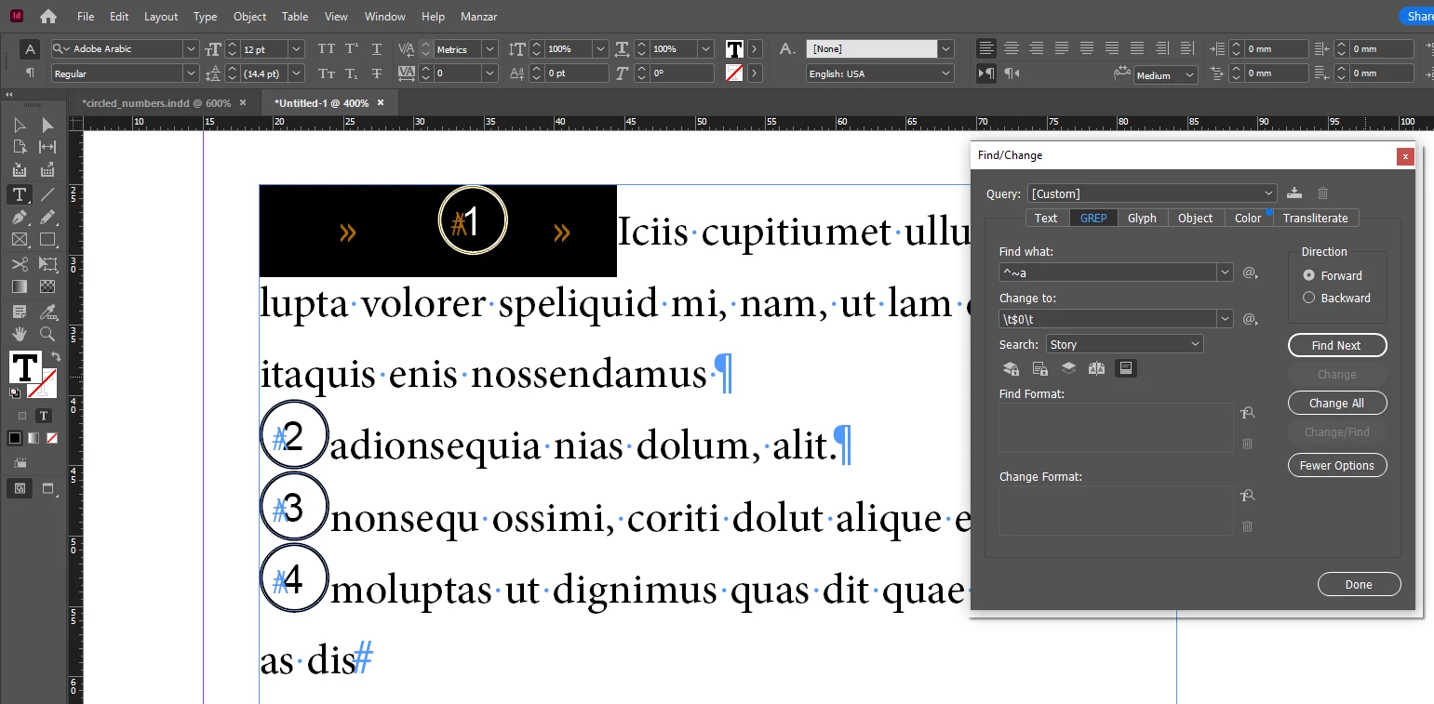Viewport: 1434px width, 704px height.
Task: Click specify Change Format attributes icon
Action: (1248, 497)
